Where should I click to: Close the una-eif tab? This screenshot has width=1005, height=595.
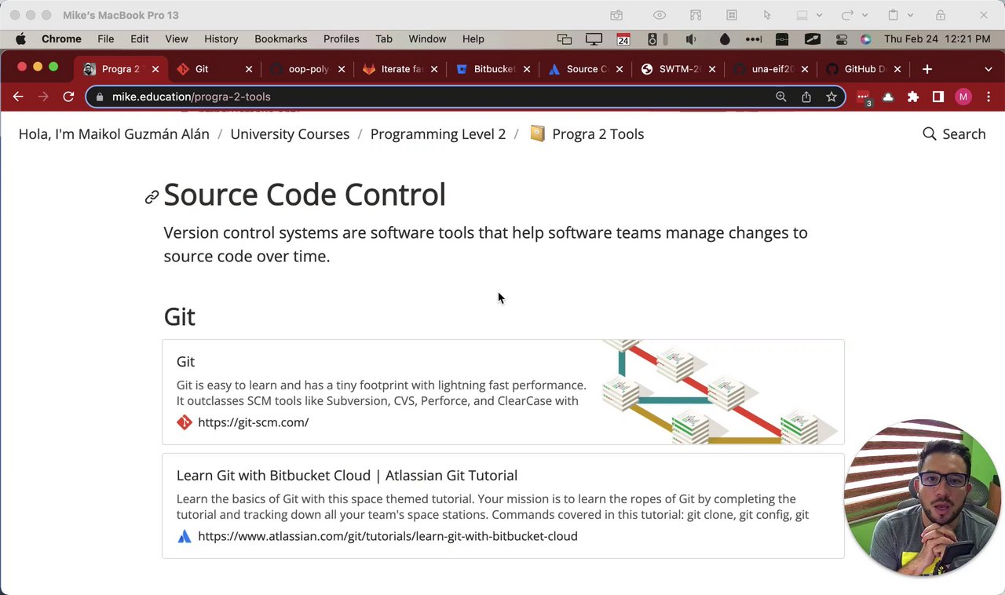click(x=805, y=69)
